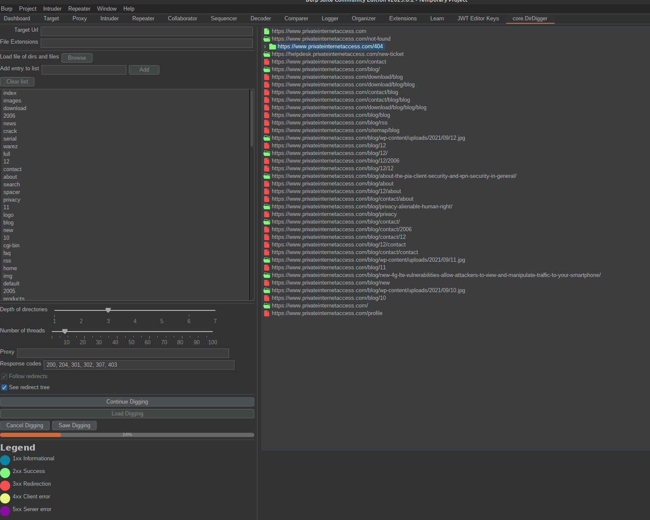Click folder icon for new-4g-lte-vulnerabilities URL
The height and width of the screenshot is (520, 650).
pos(267,275)
